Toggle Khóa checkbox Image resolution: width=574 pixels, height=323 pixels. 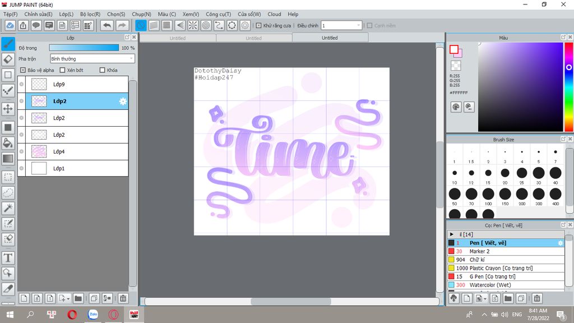pyautogui.click(x=103, y=70)
